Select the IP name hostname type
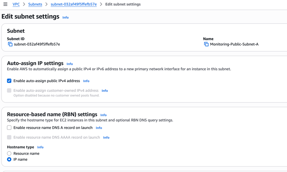Screen dimensions: 287x172 tap(9, 159)
